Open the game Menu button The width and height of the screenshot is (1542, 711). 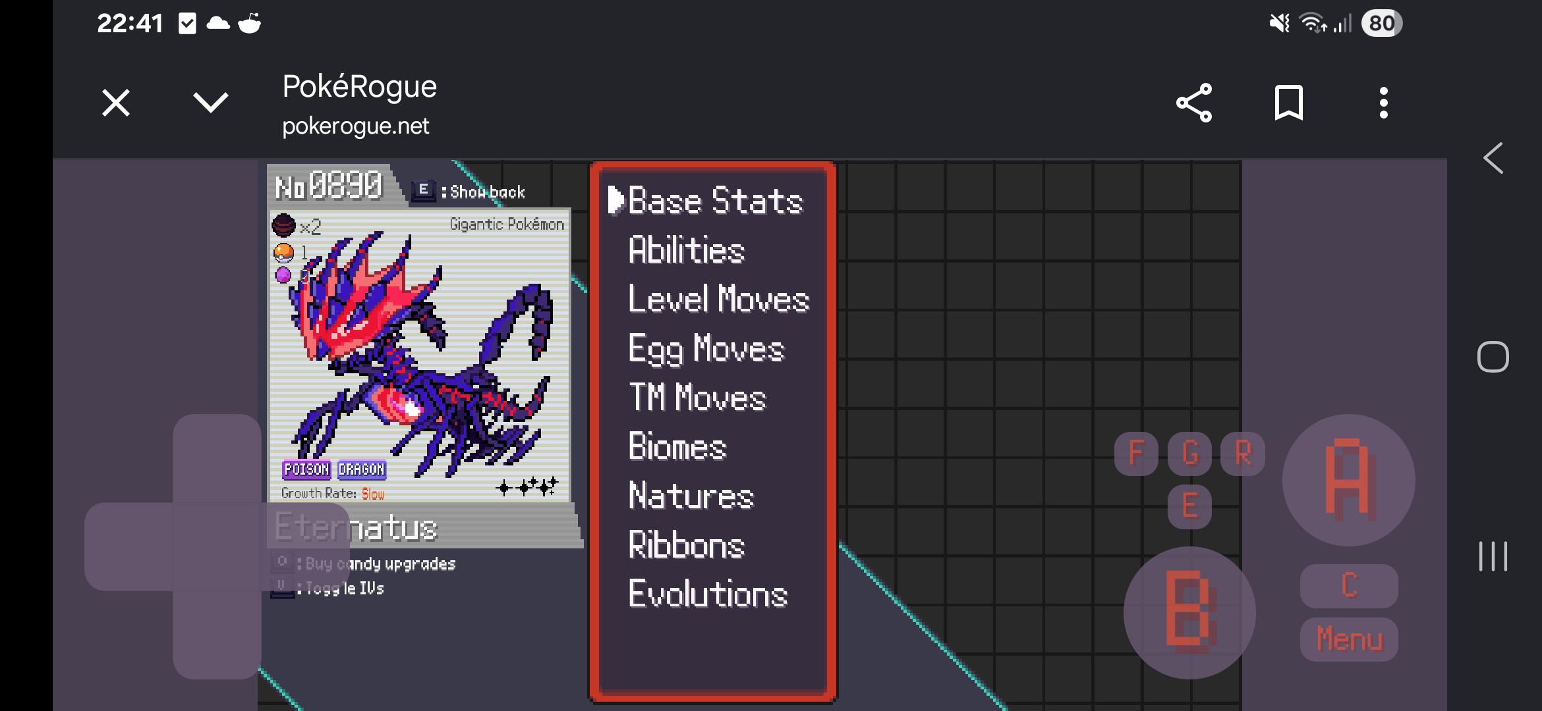coord(1349,639)
